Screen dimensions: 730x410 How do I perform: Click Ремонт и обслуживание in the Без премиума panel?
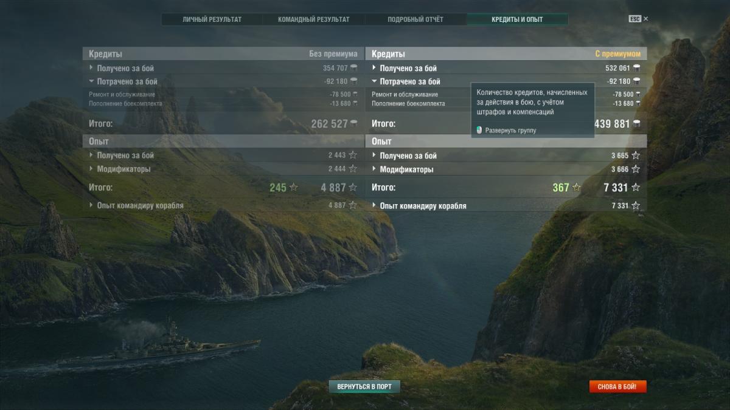point(122,94)
